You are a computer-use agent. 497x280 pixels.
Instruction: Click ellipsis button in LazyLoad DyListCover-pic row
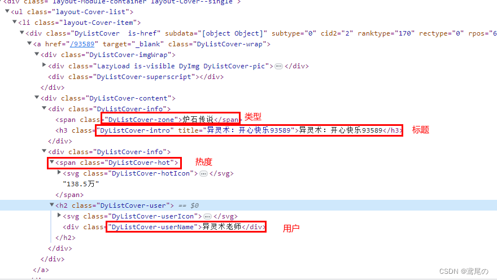click(x=278, y=66)
